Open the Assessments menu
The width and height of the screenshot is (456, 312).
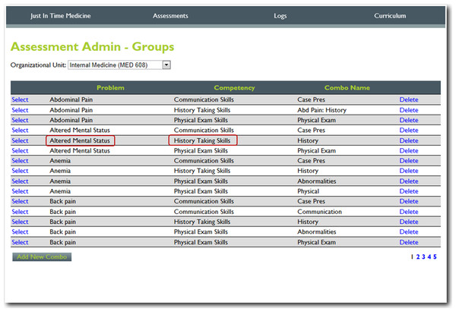pos(170,16)
